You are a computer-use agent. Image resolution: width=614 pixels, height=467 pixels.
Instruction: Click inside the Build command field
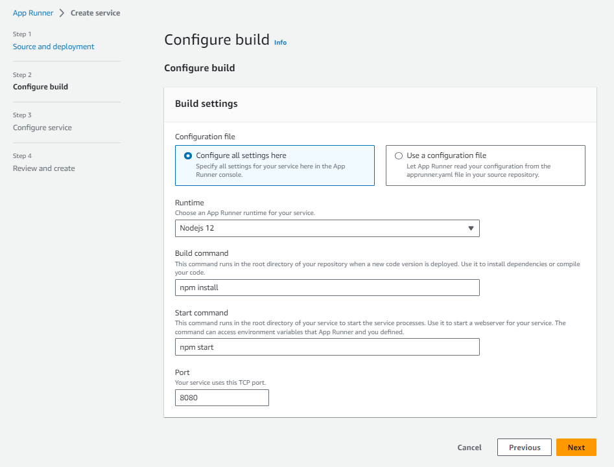(x=327, y=287)
